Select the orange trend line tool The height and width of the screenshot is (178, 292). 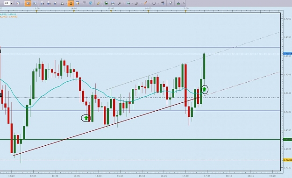[145, 3]
